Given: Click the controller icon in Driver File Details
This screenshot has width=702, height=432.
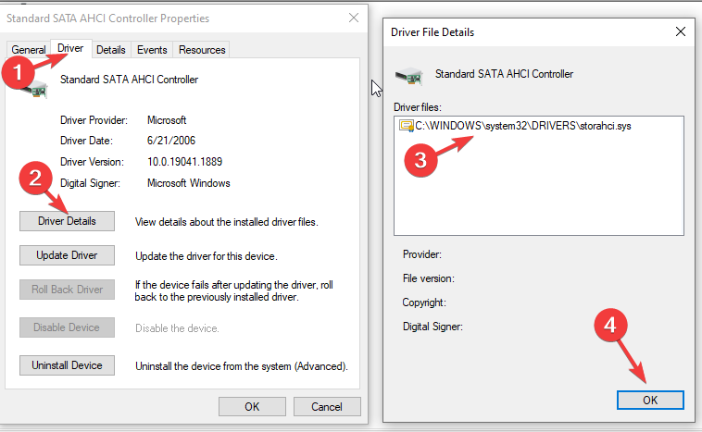Looking at the screenshot, I should 406,76.
